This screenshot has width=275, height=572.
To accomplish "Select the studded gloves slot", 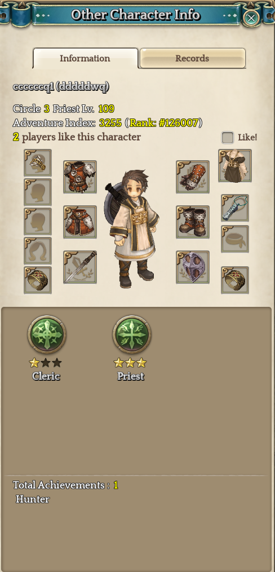I will (x=193, y=177).
